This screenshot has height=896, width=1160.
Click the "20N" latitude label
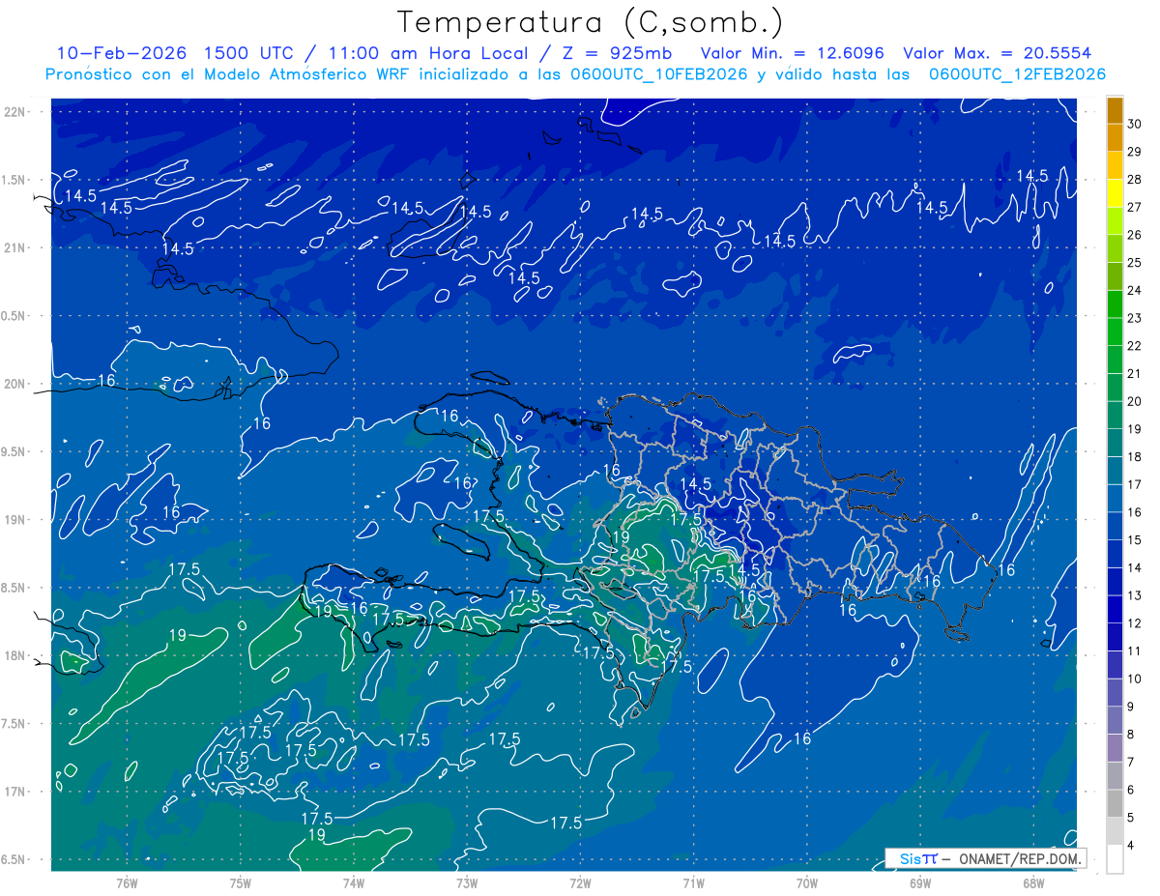tap(14, 384)
